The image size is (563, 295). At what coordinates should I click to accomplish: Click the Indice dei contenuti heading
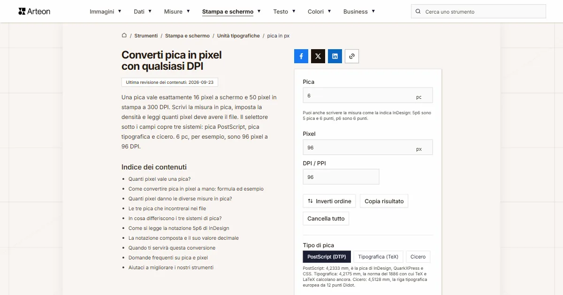point(154,167)
